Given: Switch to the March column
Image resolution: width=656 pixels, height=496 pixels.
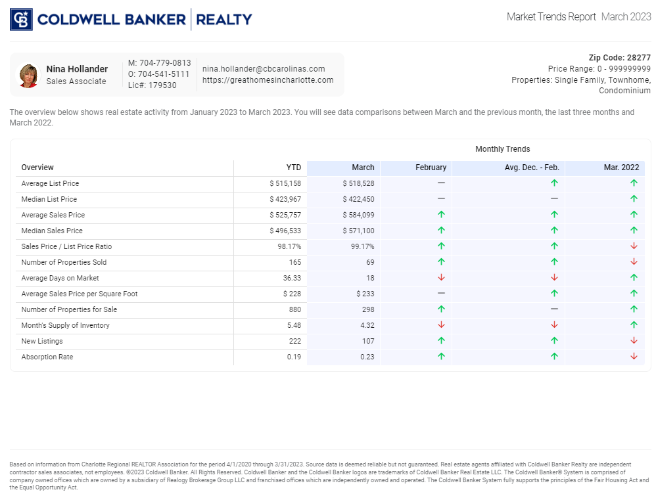Looking at the screenshot, I should [363, 167].
